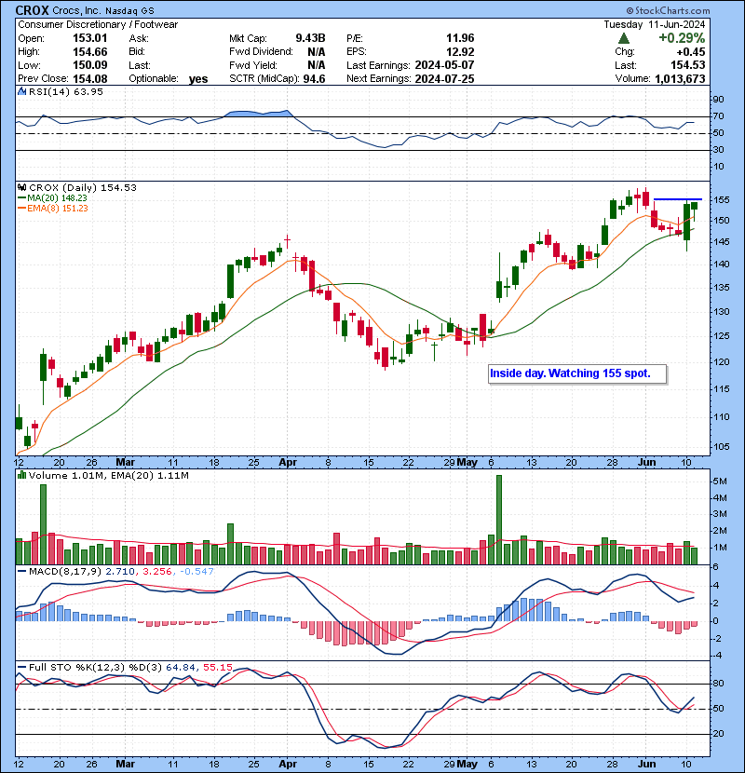Click the company name 'Crocs, Inc.'
The width and height of the screenshot is (745, 773).
(75, 10)
